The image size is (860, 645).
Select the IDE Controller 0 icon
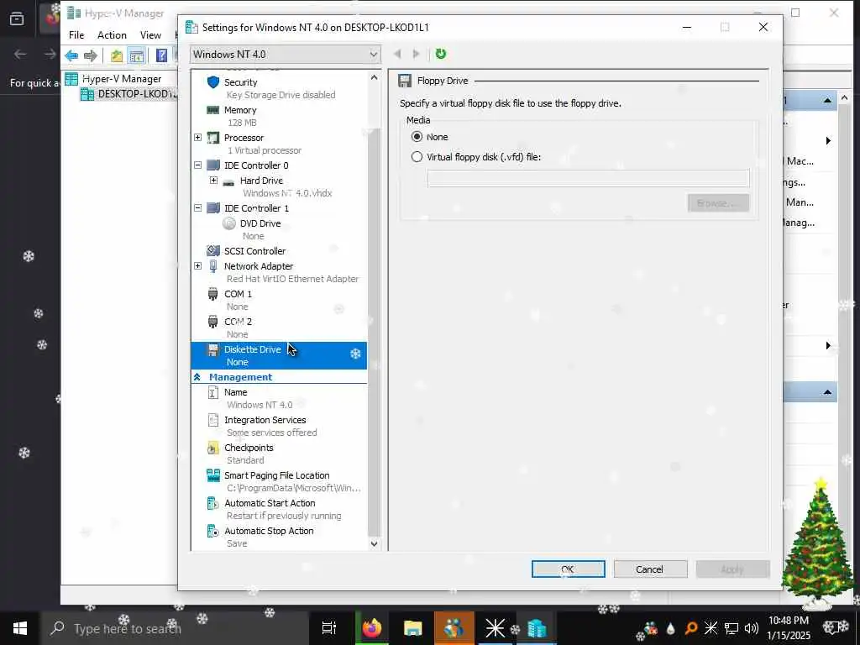[x=213, y=165]
